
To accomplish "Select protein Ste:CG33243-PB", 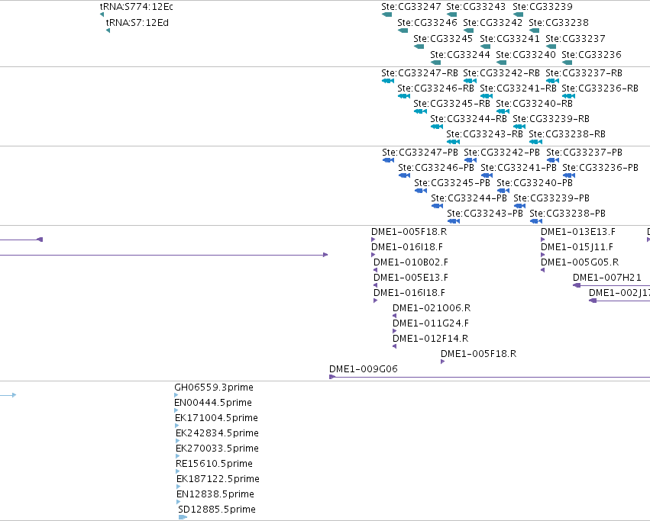I will click(485, 214).
